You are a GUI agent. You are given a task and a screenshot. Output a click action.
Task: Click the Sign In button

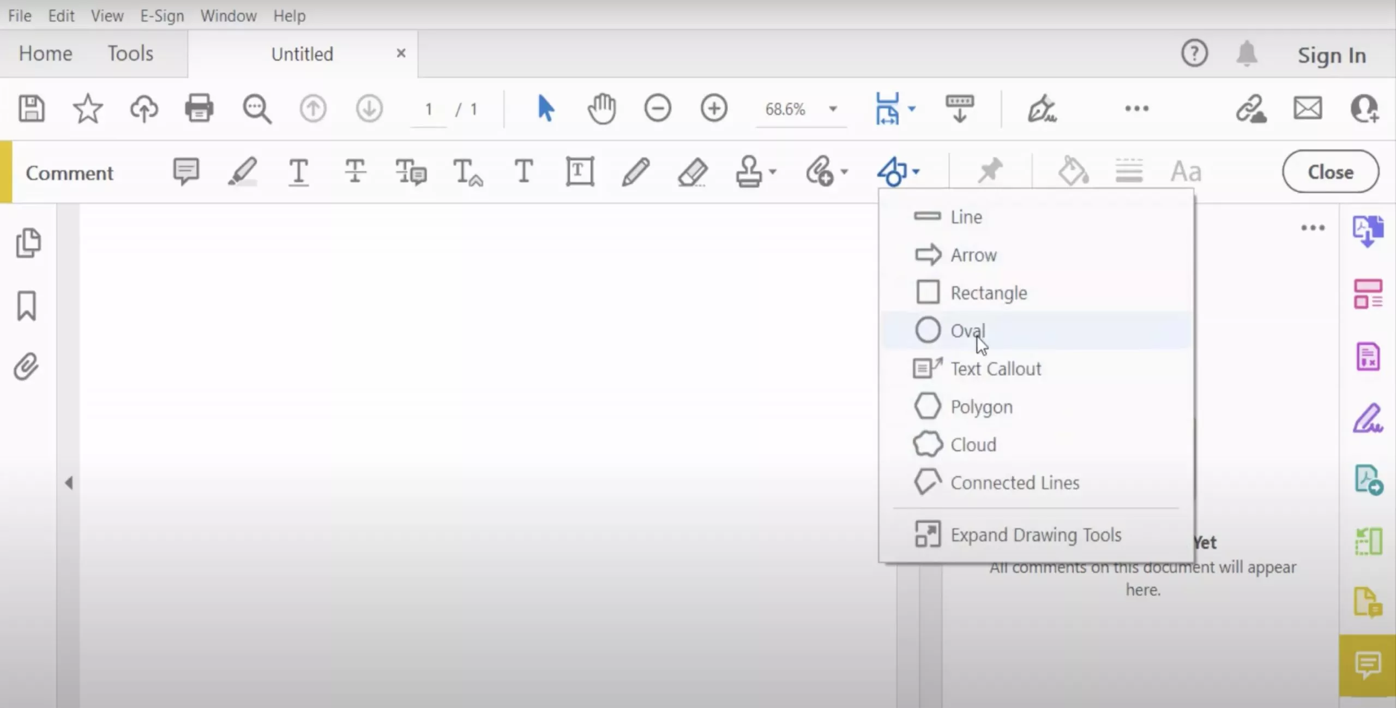click(x=1331, y=55)
